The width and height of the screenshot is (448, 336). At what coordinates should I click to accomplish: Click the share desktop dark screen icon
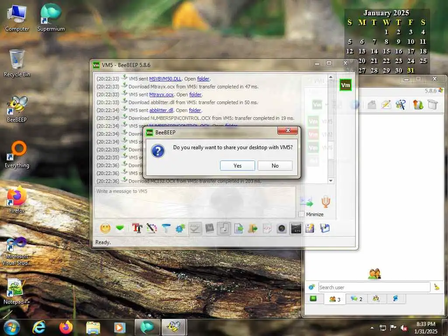pos(296,228)
